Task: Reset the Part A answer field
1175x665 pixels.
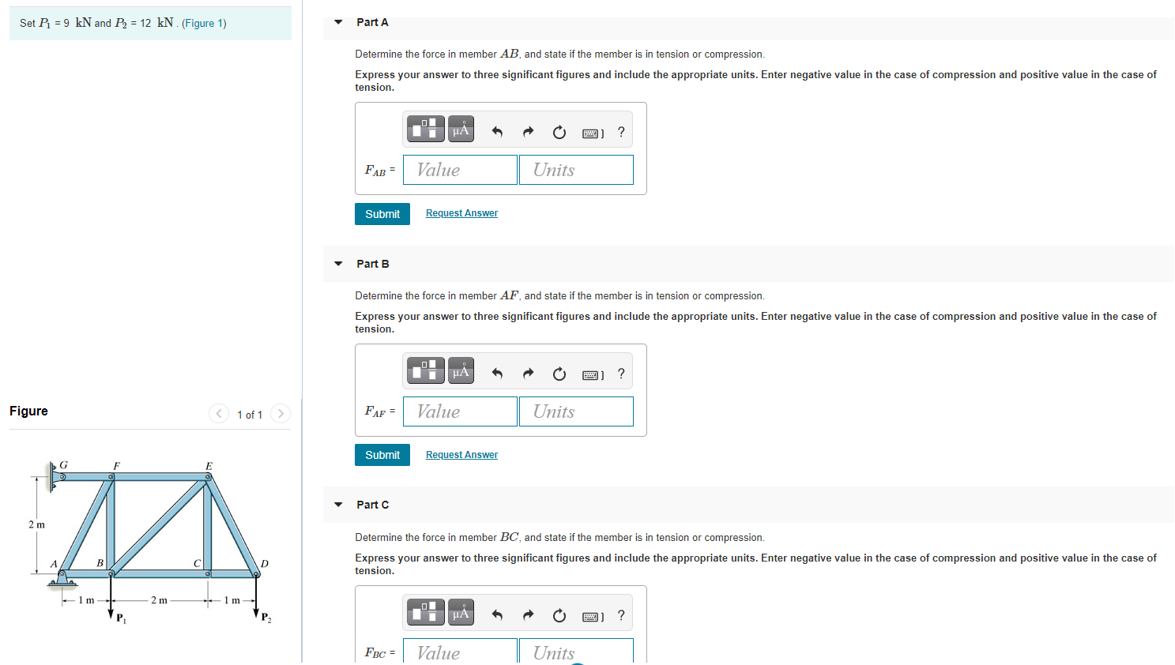Action: coord(559,132)
